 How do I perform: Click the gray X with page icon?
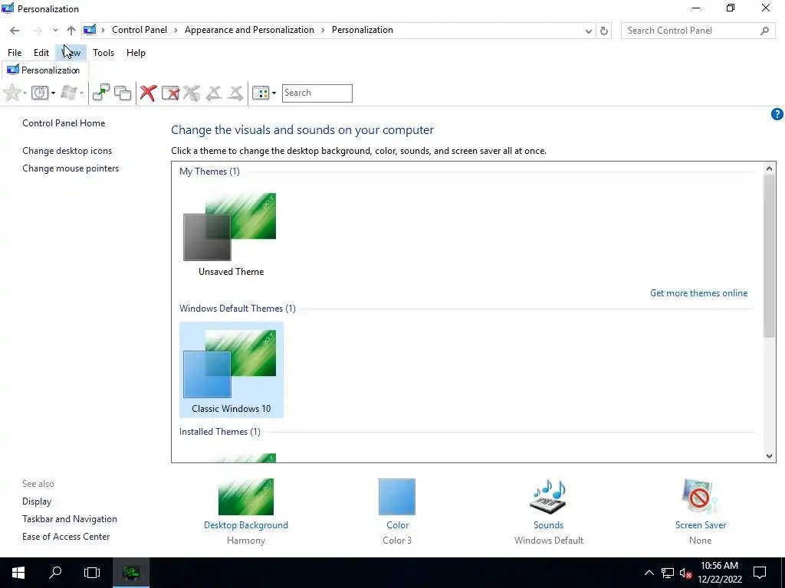[x=192, y=93]
